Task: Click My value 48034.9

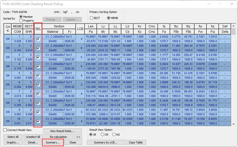Action: pyautogui.click(x=103, y=87)
